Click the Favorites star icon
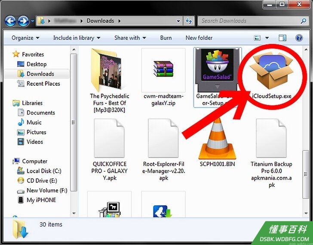Viewport: 313px width, 245px height. (x=16, y=54)
